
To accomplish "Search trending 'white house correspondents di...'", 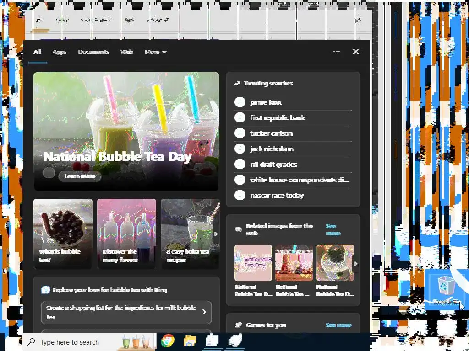I will click(x=293, y=180).
